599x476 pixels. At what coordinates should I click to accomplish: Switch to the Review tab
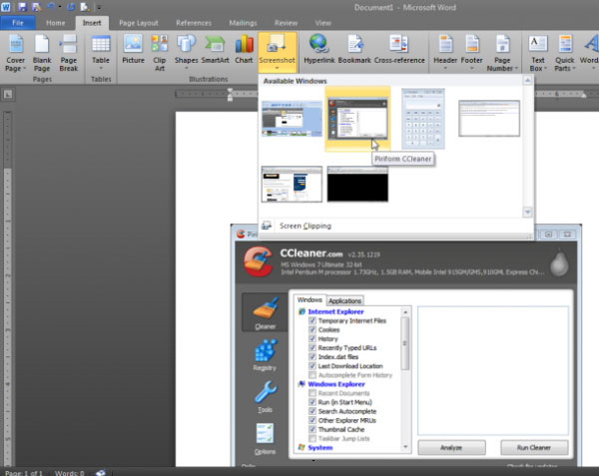coord(286,23)
